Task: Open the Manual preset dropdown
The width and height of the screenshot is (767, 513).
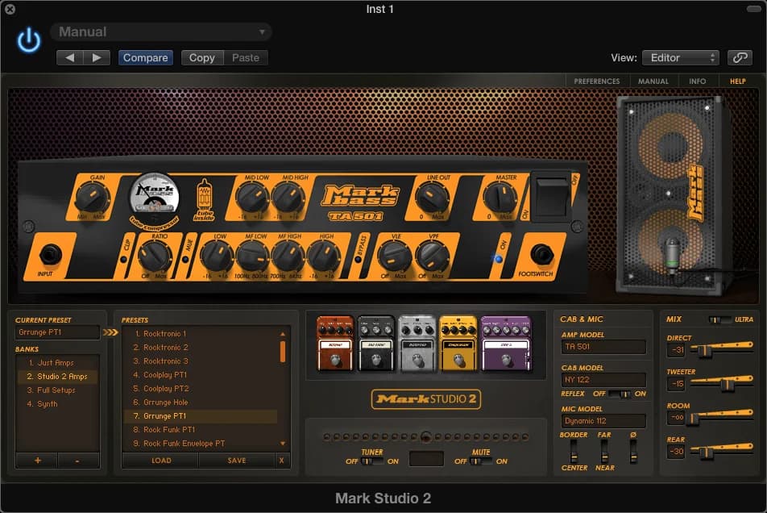Action: [x=161, y=32]
